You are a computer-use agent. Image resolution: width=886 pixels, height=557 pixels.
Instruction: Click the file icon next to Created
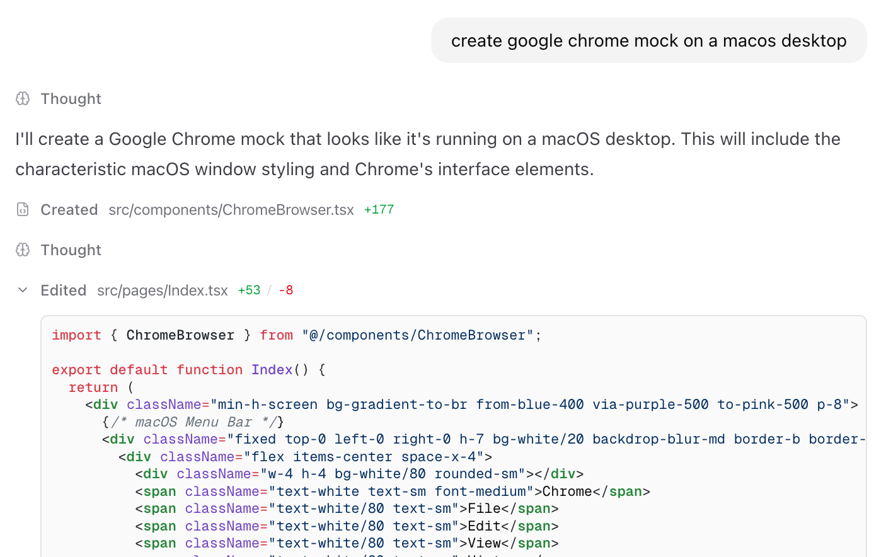pos(23,209)
